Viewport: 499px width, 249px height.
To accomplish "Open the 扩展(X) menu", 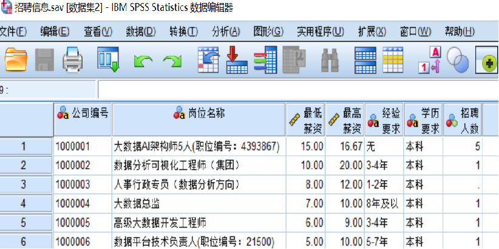I will tap(372, 32).
